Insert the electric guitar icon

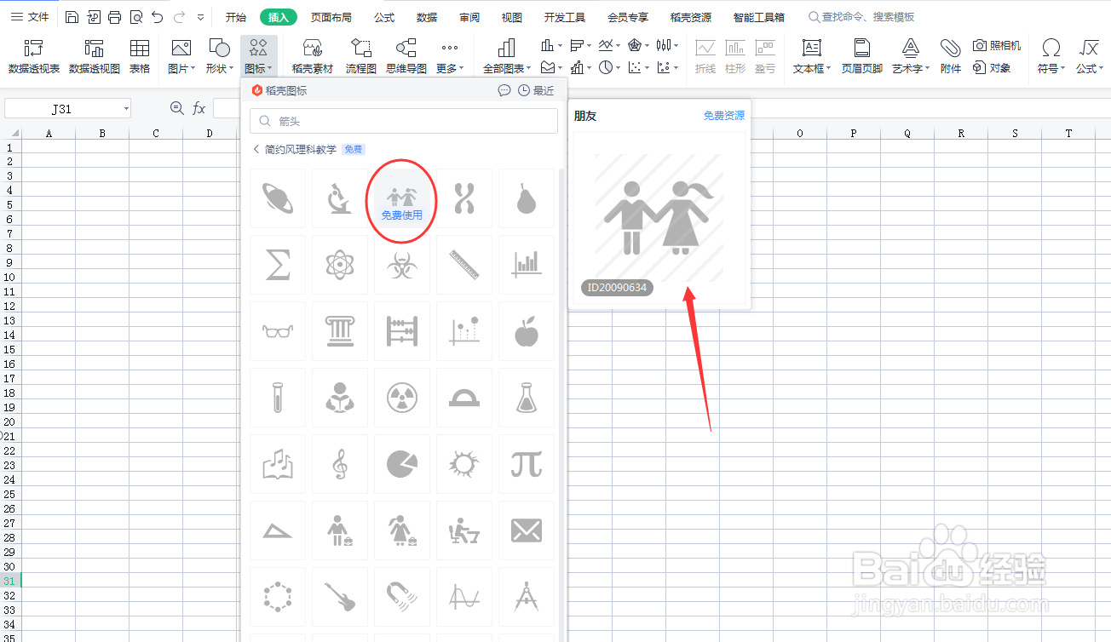(340, 597)
